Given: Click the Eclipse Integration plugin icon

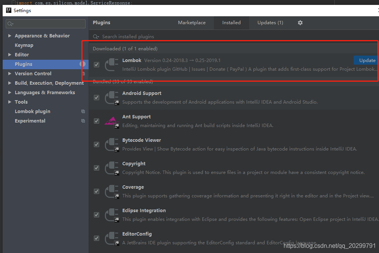Looking at the screenshot, I should (x=111, y=215).
